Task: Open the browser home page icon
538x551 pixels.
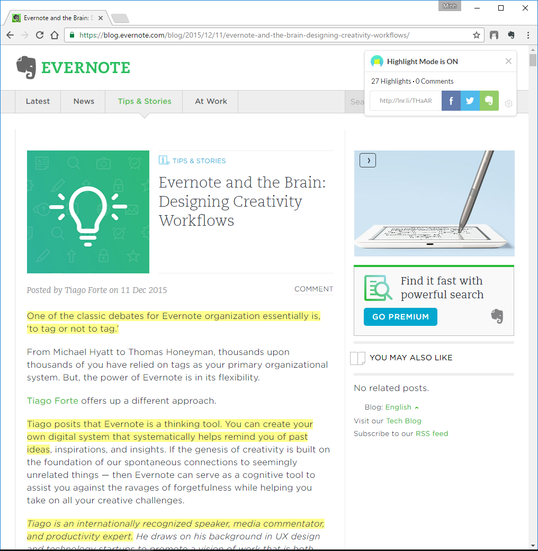Action: pos(55,35)
